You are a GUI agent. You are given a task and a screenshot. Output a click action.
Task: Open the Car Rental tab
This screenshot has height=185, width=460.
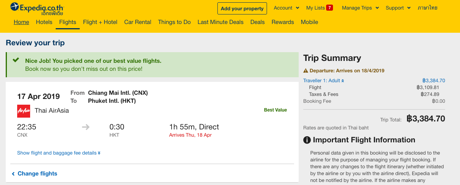138,22
